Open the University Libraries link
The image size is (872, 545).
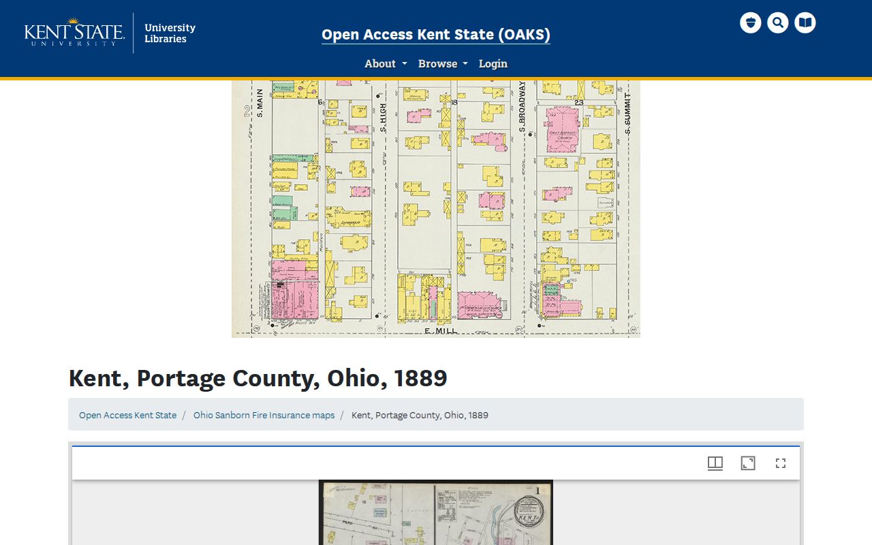pos(170,33)
